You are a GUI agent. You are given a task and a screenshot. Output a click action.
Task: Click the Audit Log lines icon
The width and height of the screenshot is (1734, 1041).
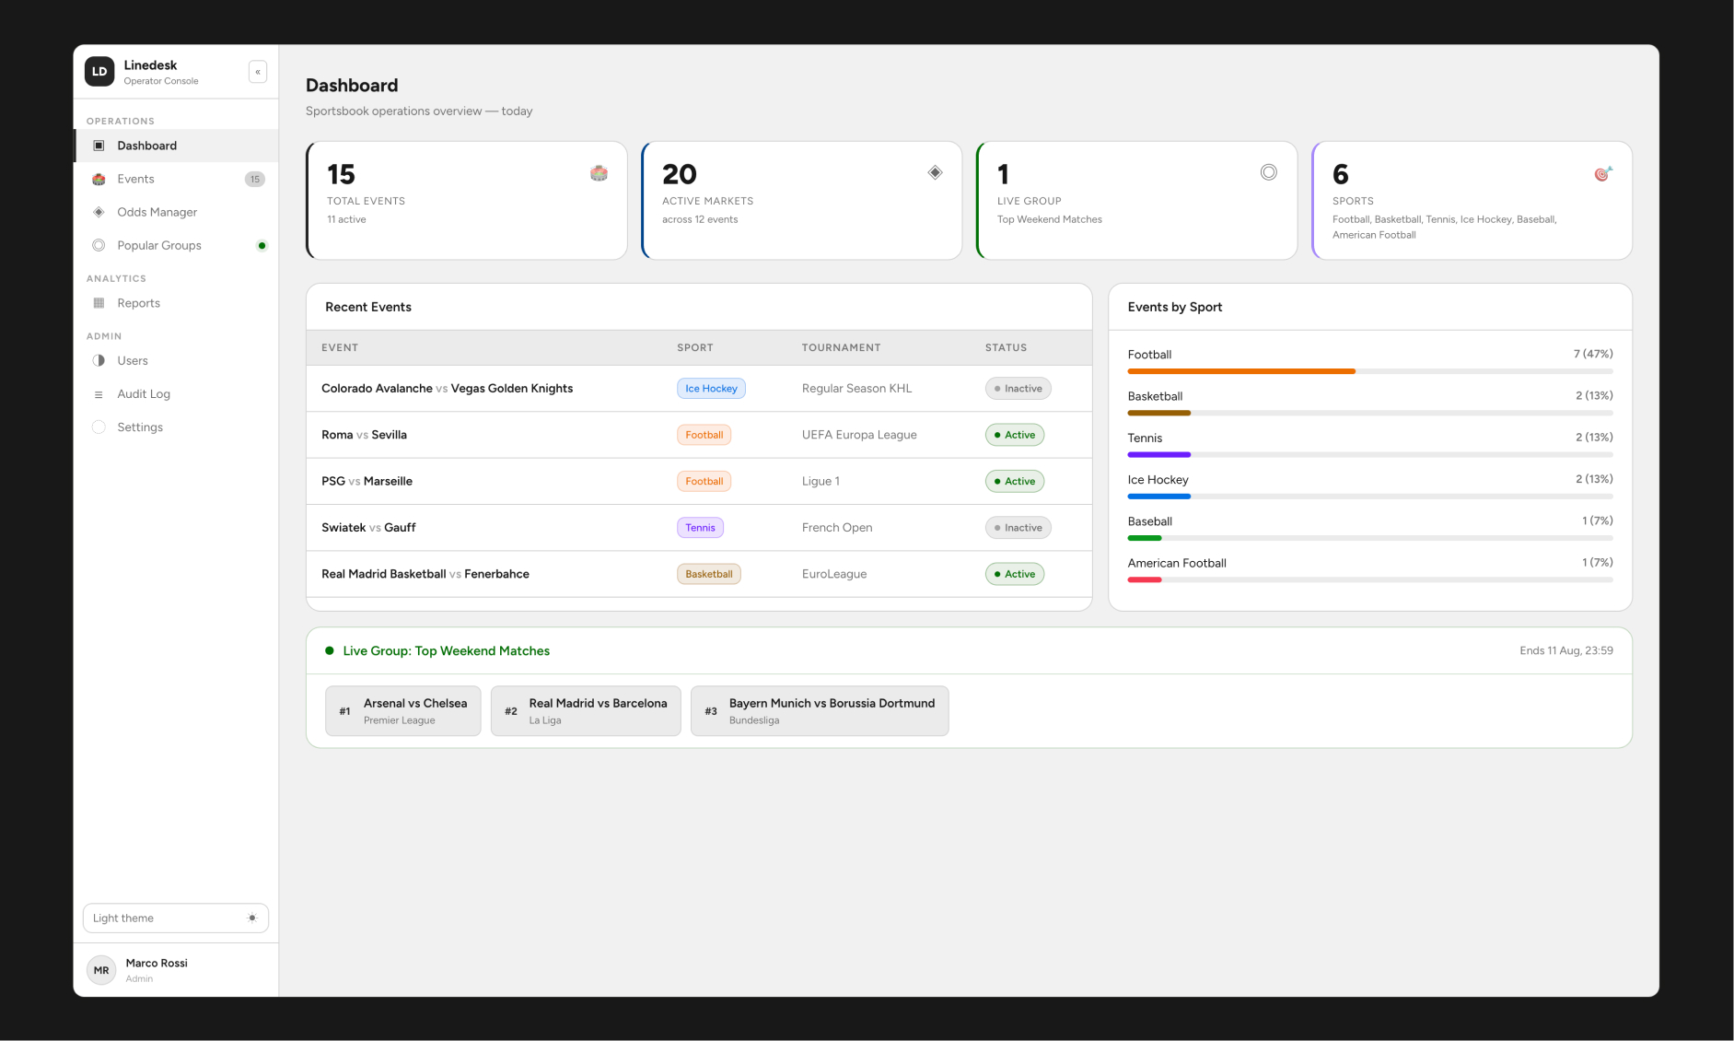click(x=99, y=394)
